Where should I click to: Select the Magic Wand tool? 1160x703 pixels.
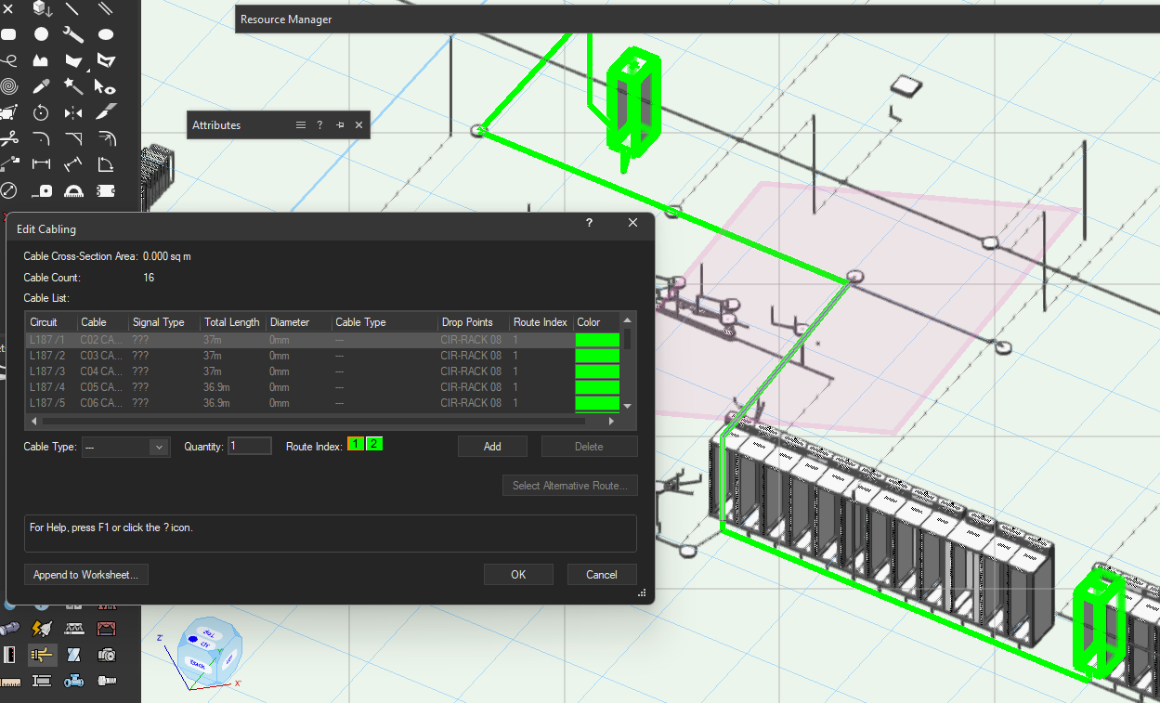(73, 86)
